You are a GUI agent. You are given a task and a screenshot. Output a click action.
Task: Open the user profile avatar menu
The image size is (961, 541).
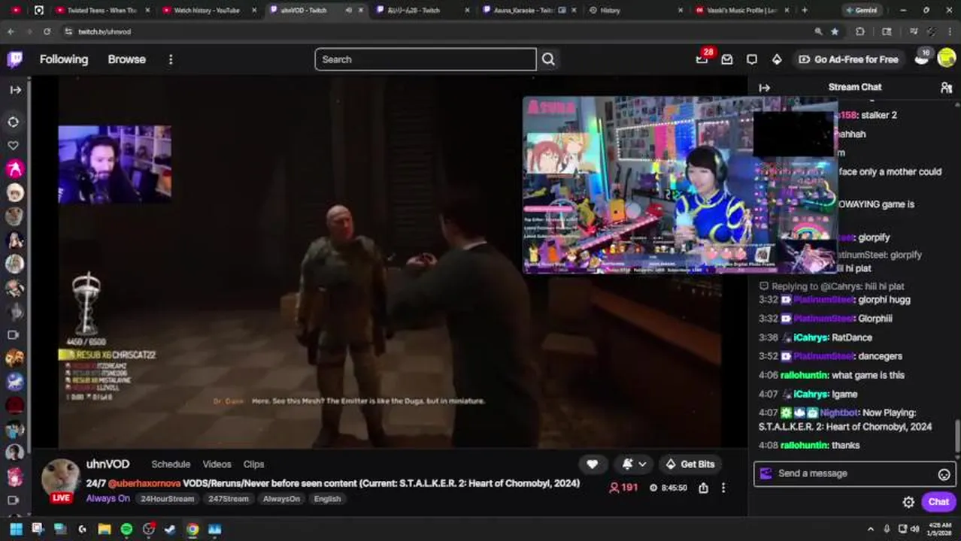point(947,59)
